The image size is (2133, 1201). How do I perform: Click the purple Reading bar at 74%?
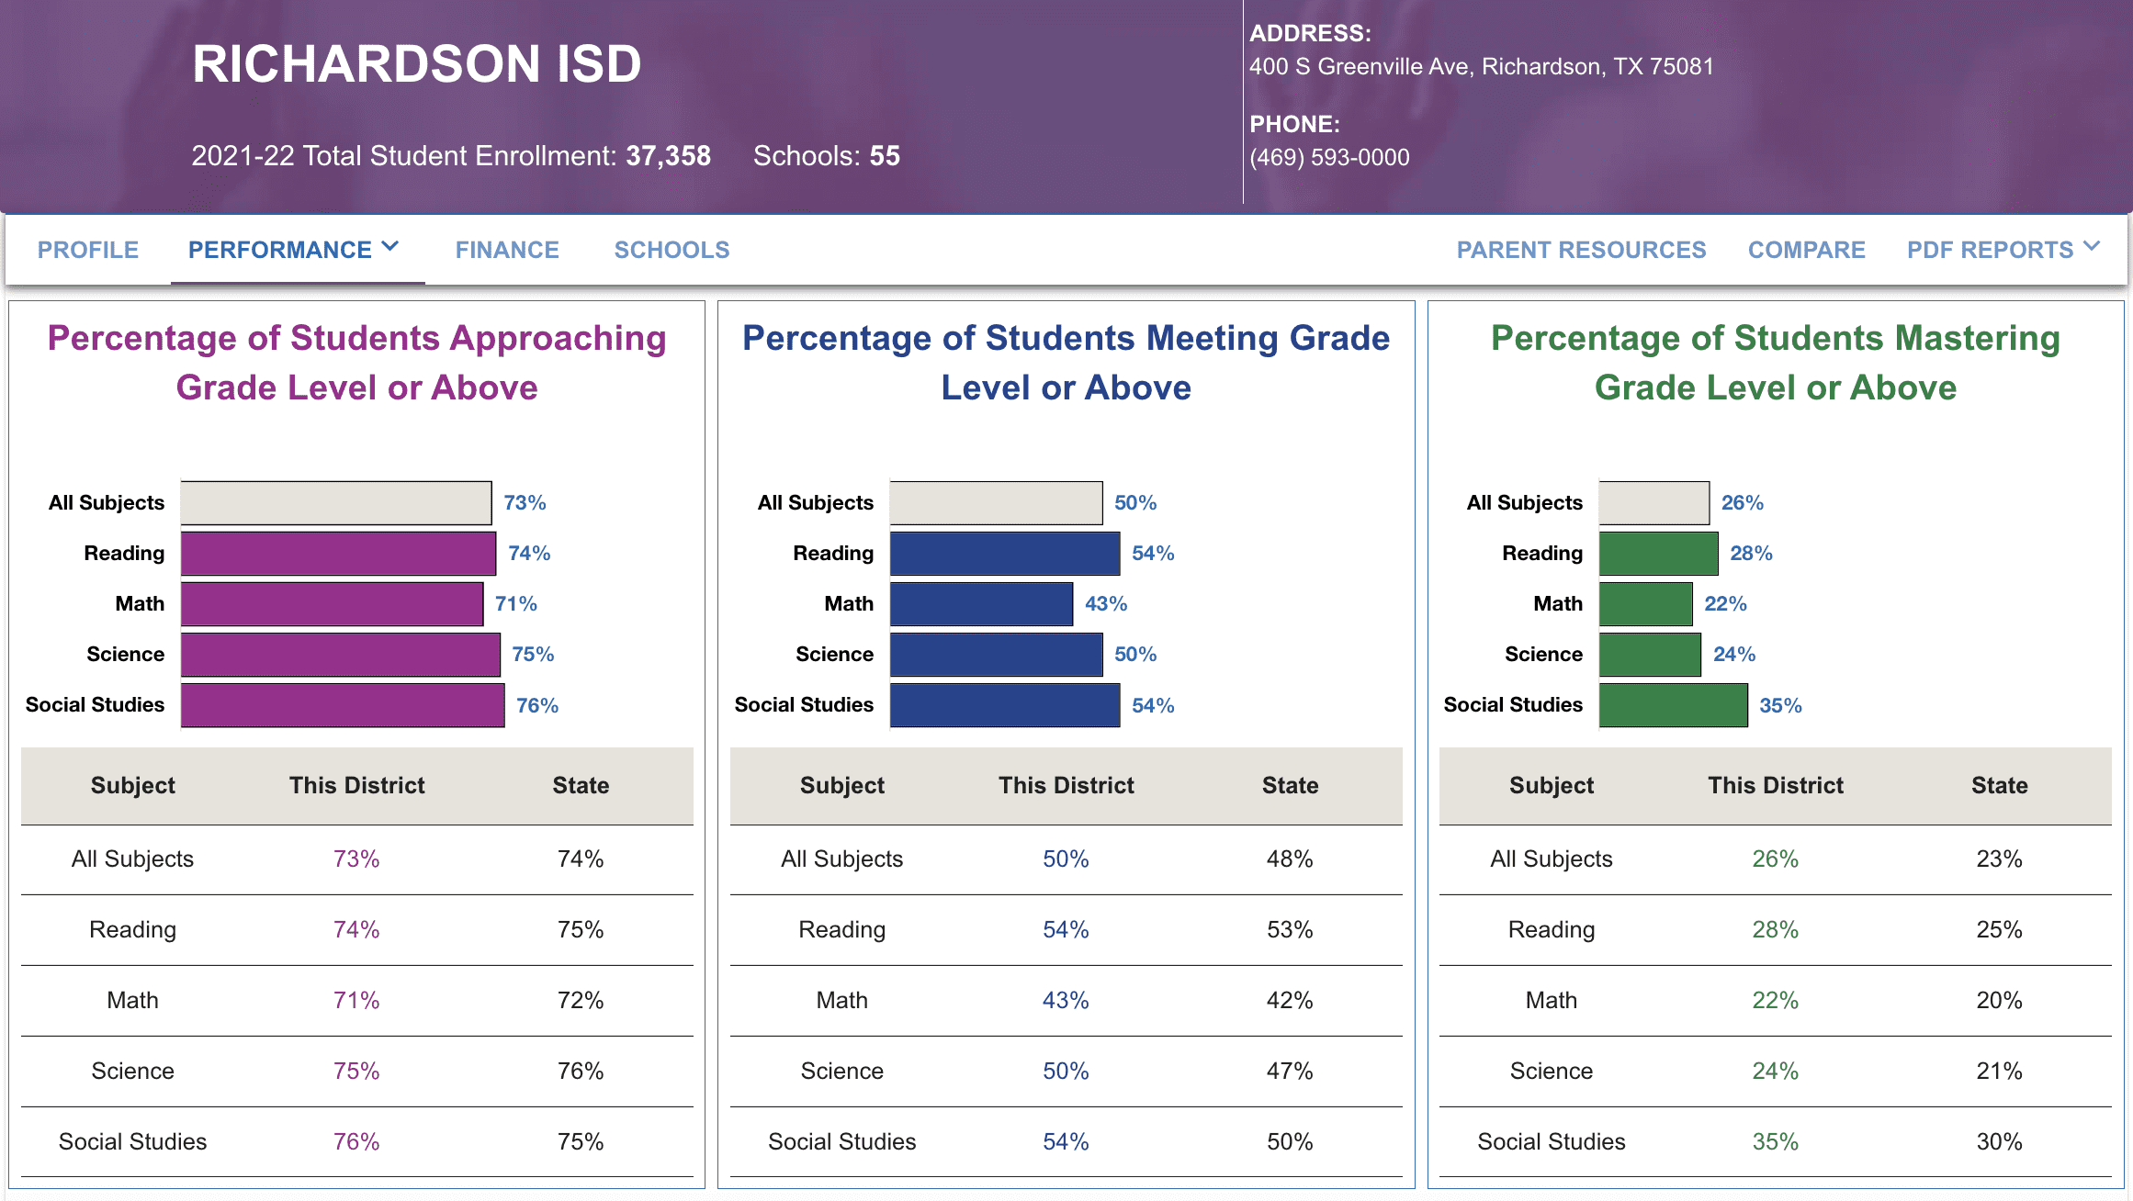pyautogui.click(x=338, y=554)
